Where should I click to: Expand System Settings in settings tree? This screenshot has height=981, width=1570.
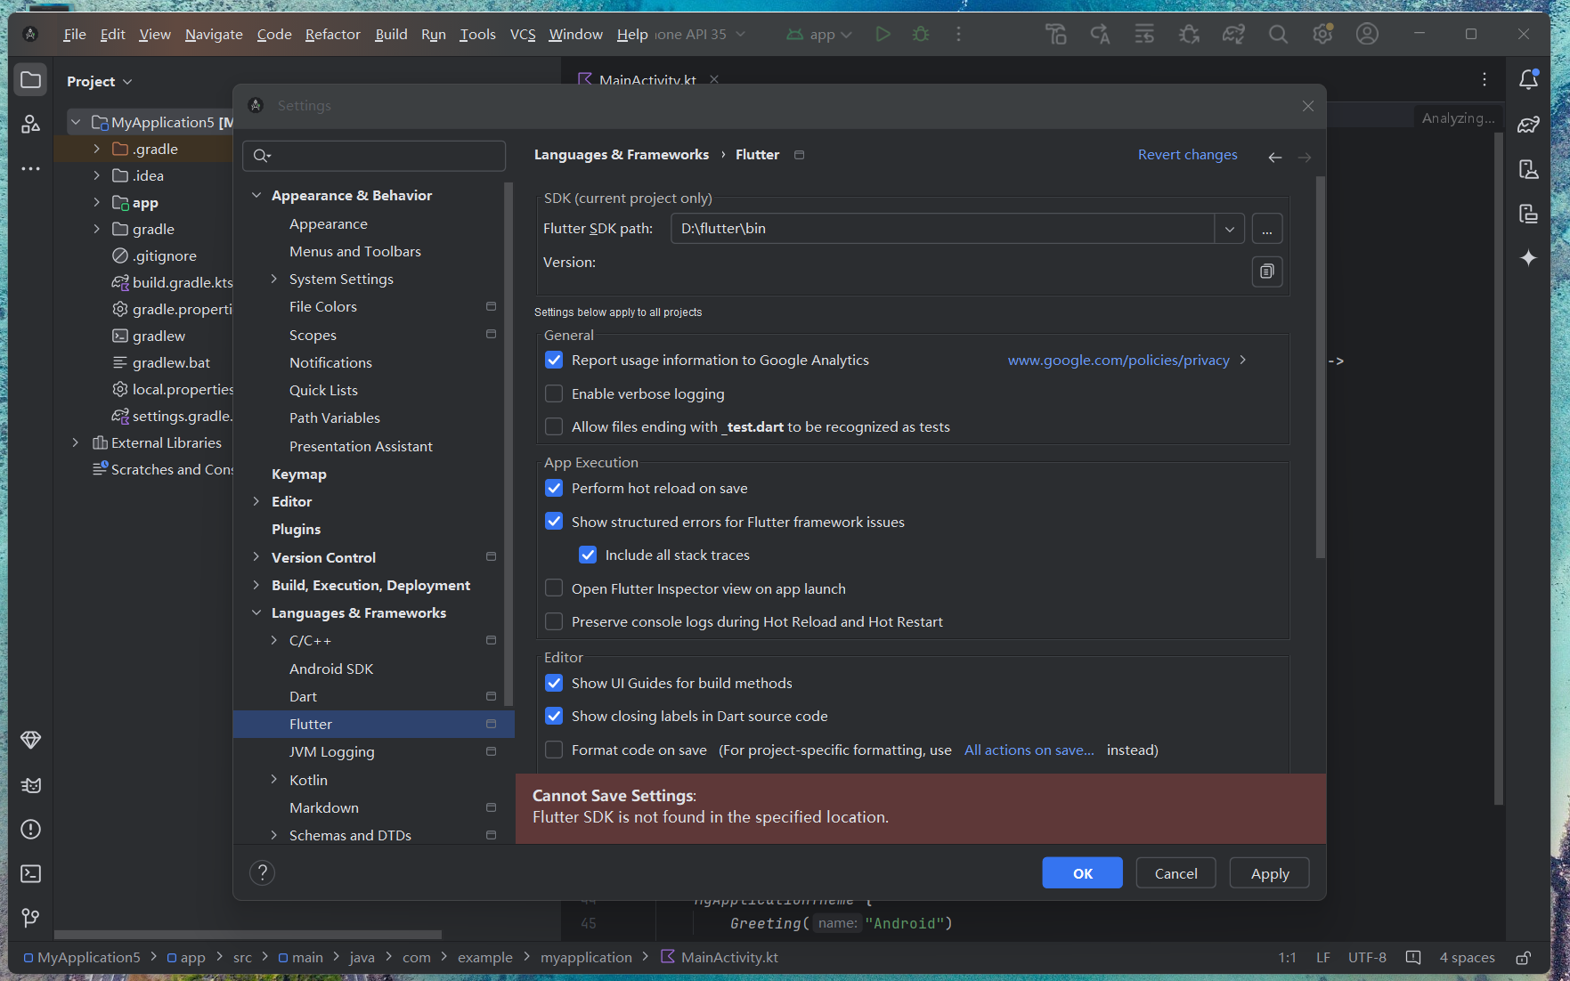(274, 279)
